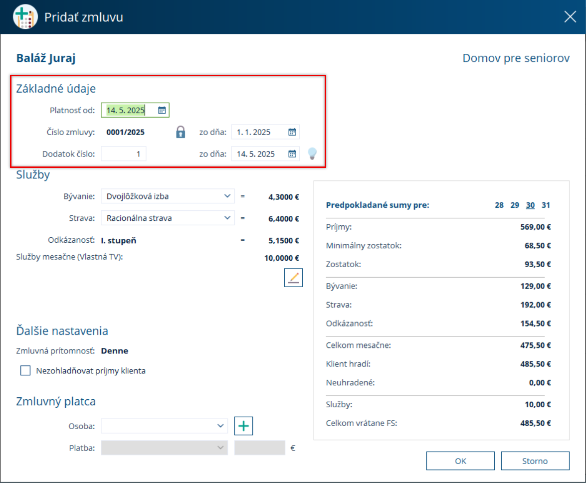Open the Osoba dropdown
Screen dimensions: 586x483
pyautogui.click(x=165, y=426)
